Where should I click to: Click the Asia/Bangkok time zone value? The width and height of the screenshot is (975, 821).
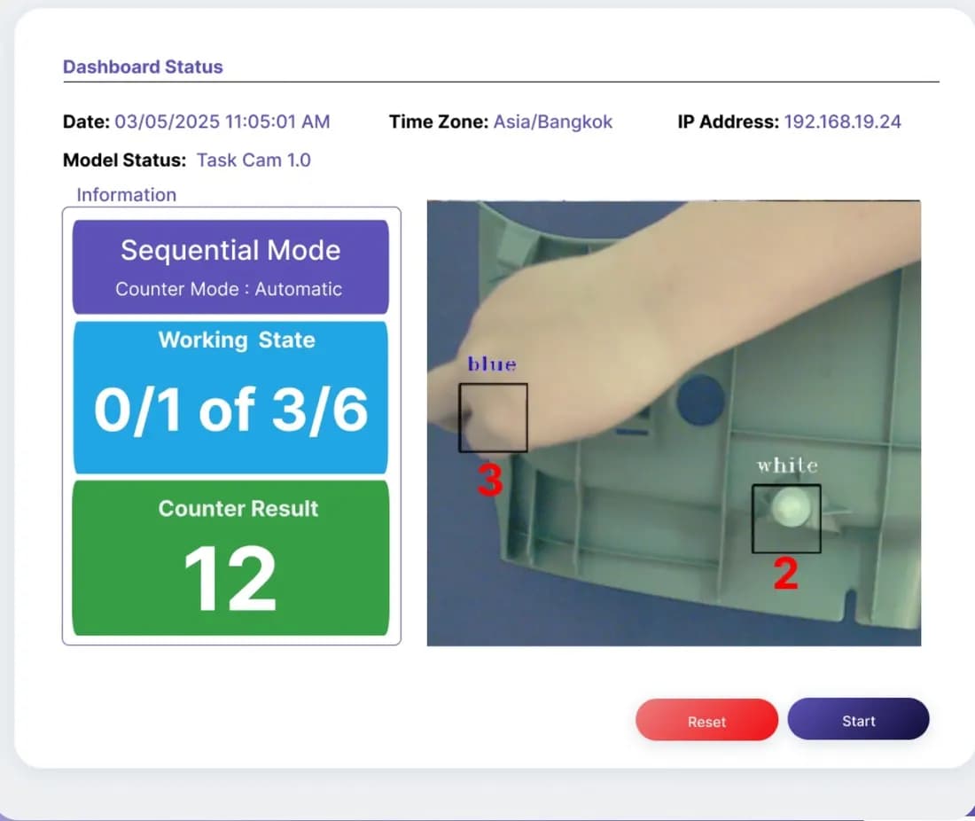pyautogui.click(x=553, y=121)
